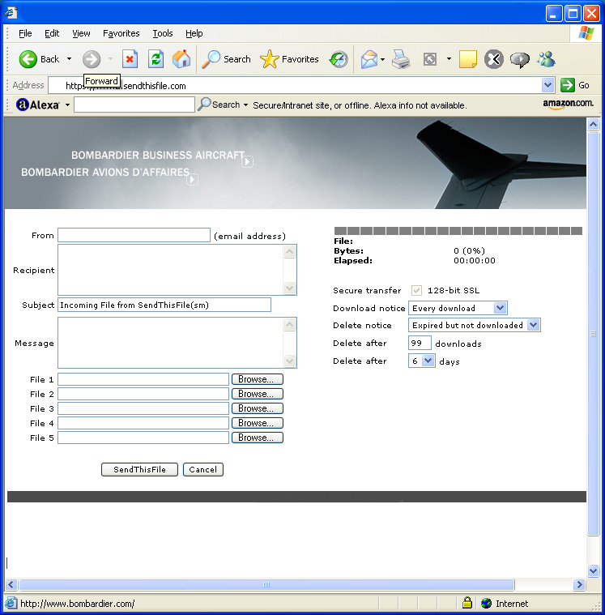
Task: Click the Alexa Search magnifier
Action: (204, 105)
